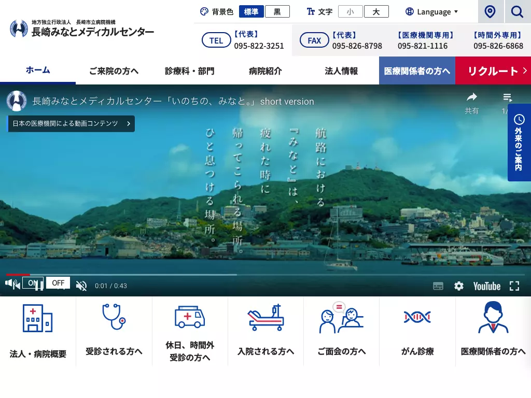Image resolution: width=531 pixels, height=398 pixels.
Task: Open the video on YouTube logo
Action: [x=486, y=286]
